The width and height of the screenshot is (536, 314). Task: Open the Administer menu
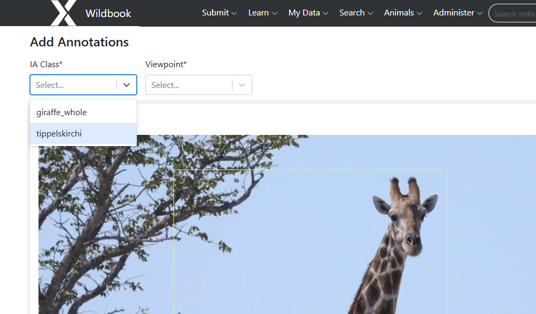tap(458, 13)
